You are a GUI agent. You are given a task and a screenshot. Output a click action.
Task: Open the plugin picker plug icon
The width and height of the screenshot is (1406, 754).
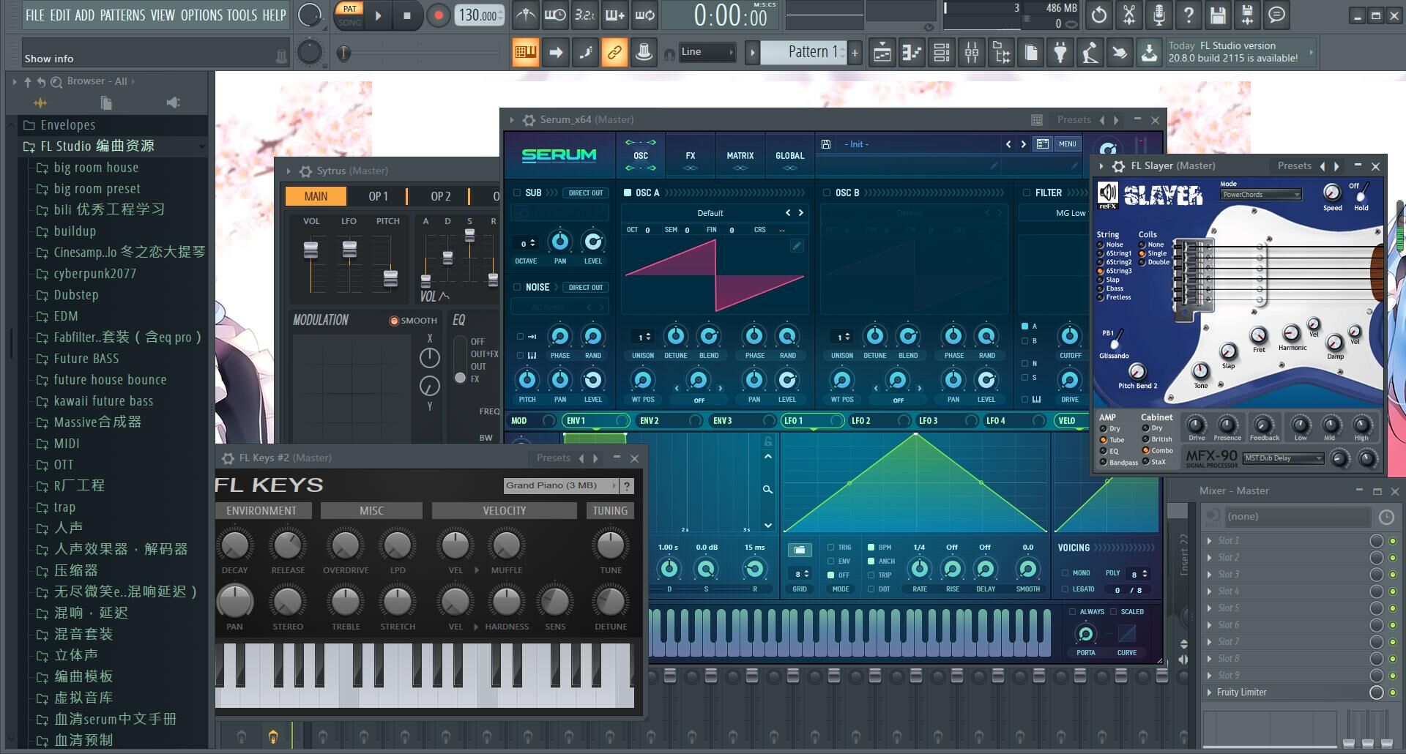coord(1060,52)
